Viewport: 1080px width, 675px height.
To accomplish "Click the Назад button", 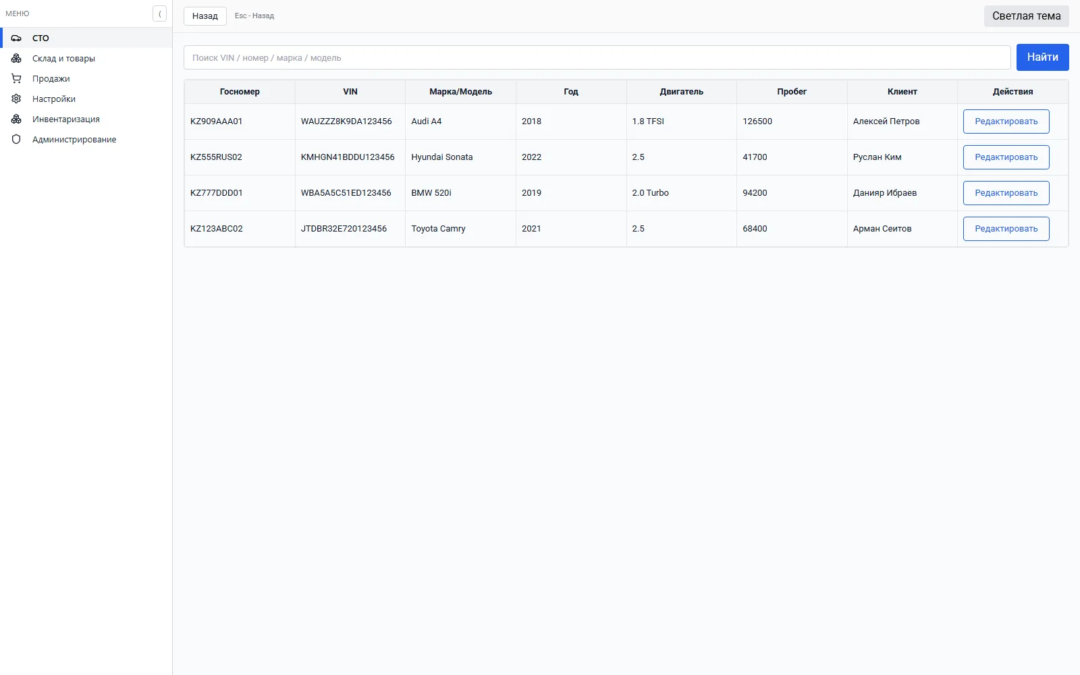I will click(x=205, y=16).
